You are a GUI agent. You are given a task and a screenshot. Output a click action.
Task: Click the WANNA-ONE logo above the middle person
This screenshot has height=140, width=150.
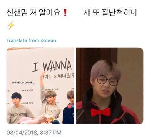pos(52,89)
